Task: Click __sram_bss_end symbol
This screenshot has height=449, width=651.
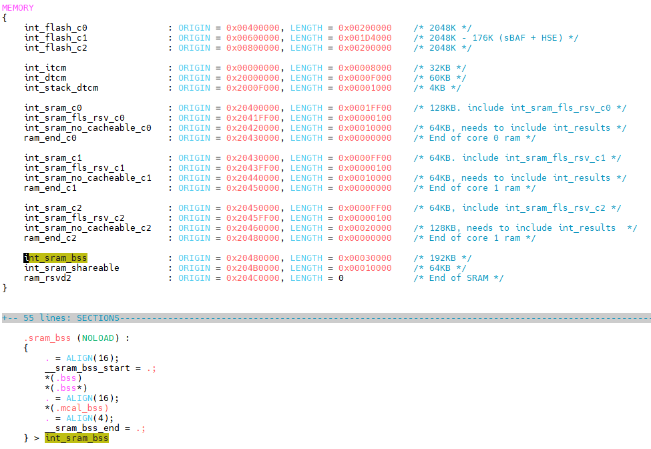Action: (82, 428)
